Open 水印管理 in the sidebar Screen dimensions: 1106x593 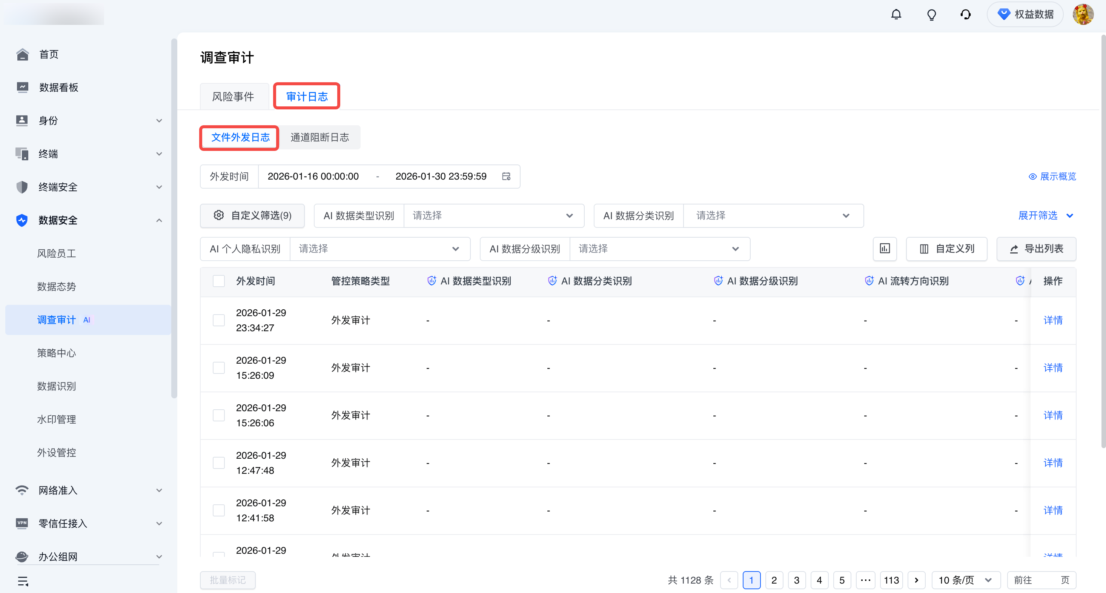(x=57, y=419)
